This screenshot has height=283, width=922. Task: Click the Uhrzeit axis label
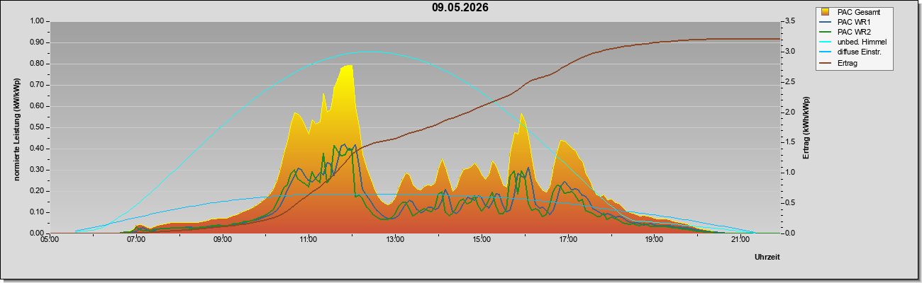(767, 258)
